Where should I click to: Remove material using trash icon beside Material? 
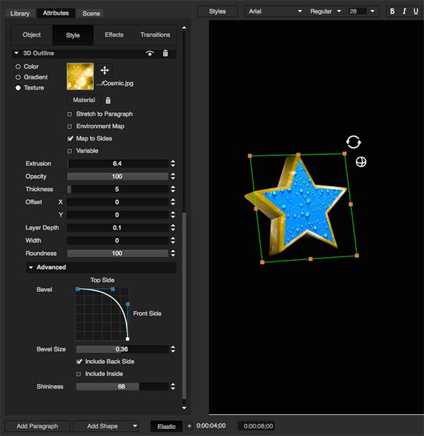click(108, 100)
